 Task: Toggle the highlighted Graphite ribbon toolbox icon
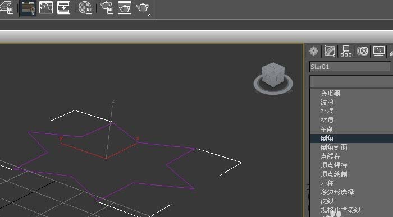pyautogui.click(x=28, y=8)
